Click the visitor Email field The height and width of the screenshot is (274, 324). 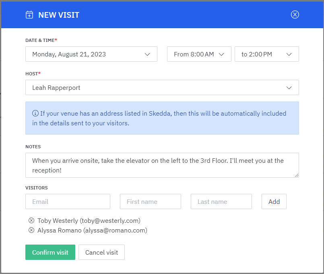68,201
